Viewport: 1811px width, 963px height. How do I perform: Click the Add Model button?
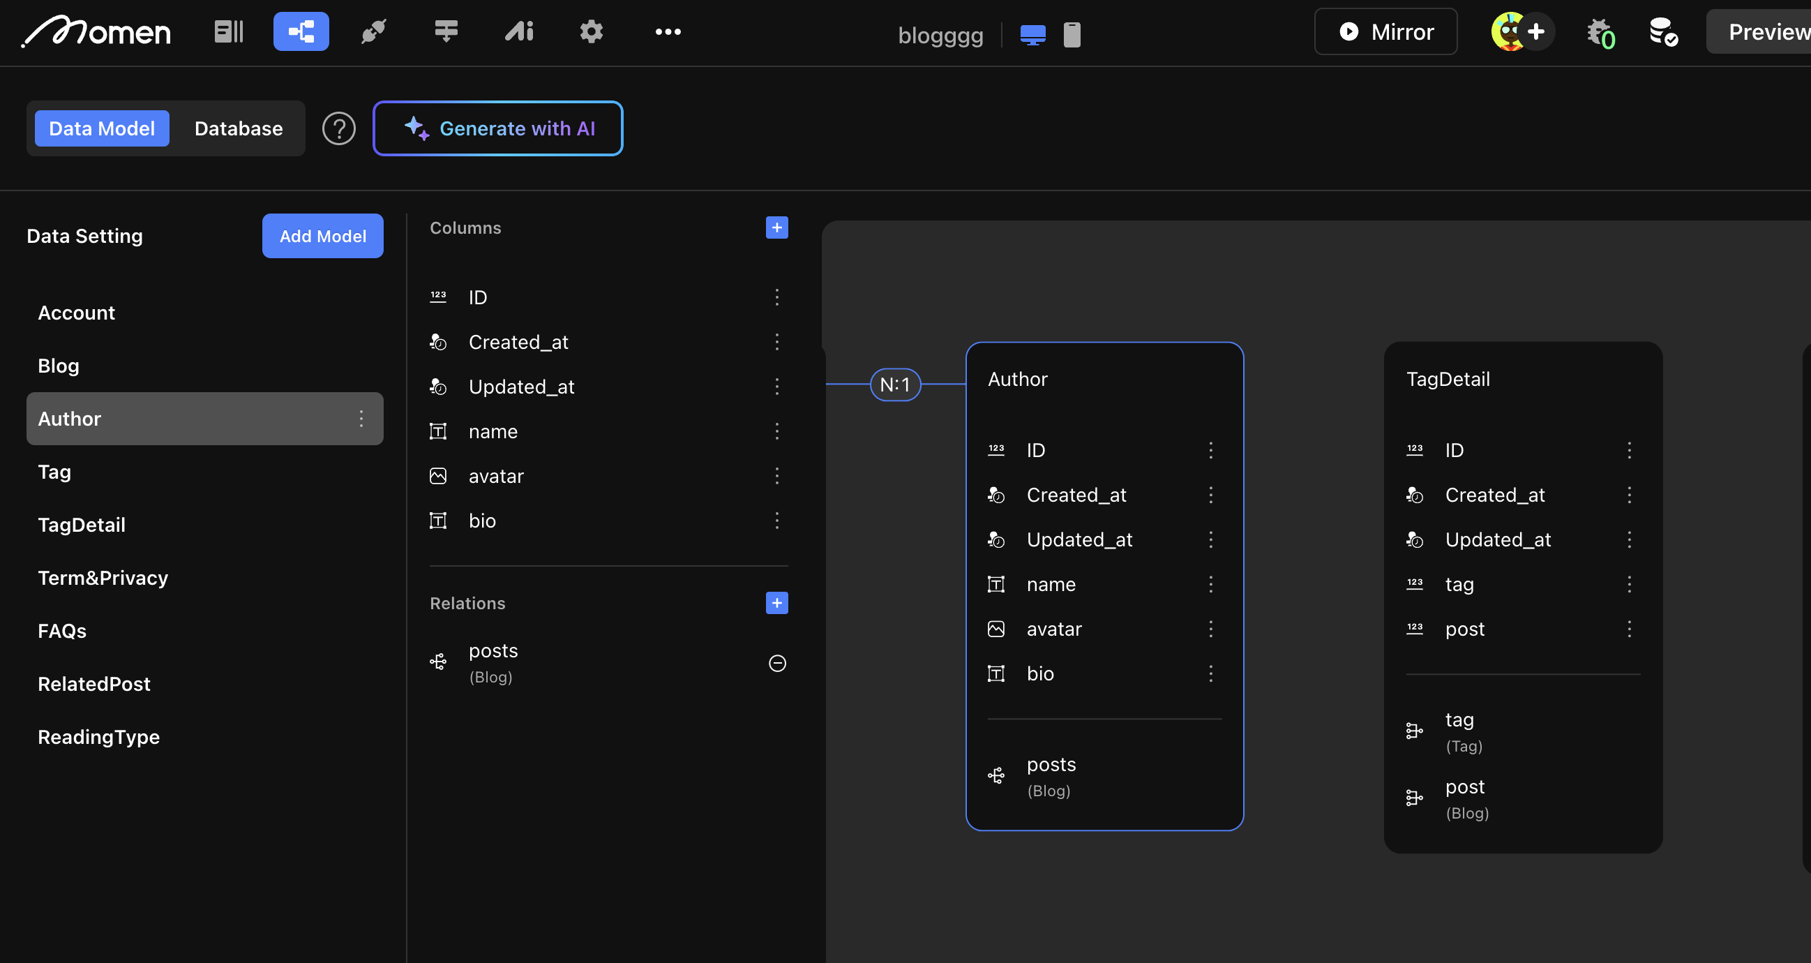323,236
